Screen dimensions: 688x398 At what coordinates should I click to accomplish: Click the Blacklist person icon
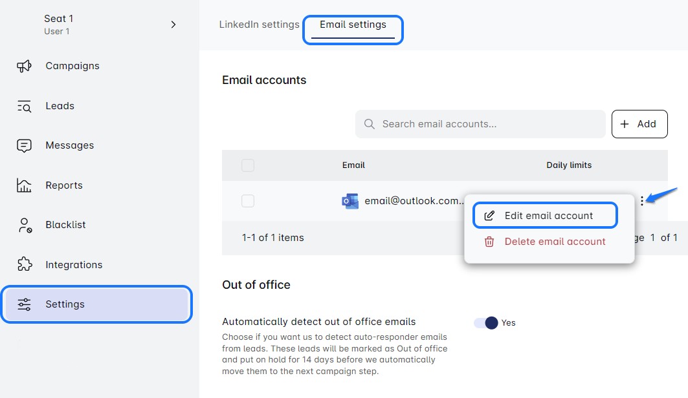tap(24, 225)
